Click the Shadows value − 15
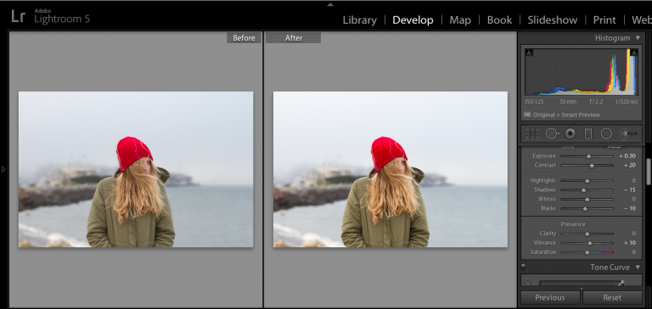The image size is (652, 309). (630, 190)
